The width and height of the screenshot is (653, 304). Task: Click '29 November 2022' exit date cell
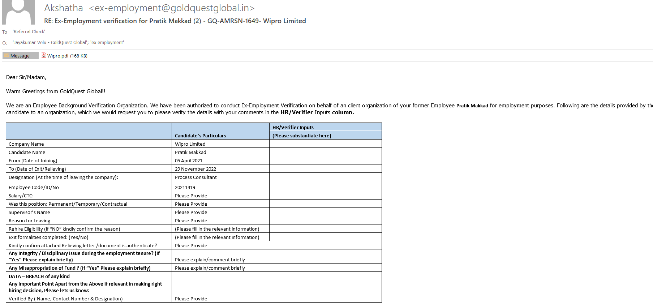point(196,169)
